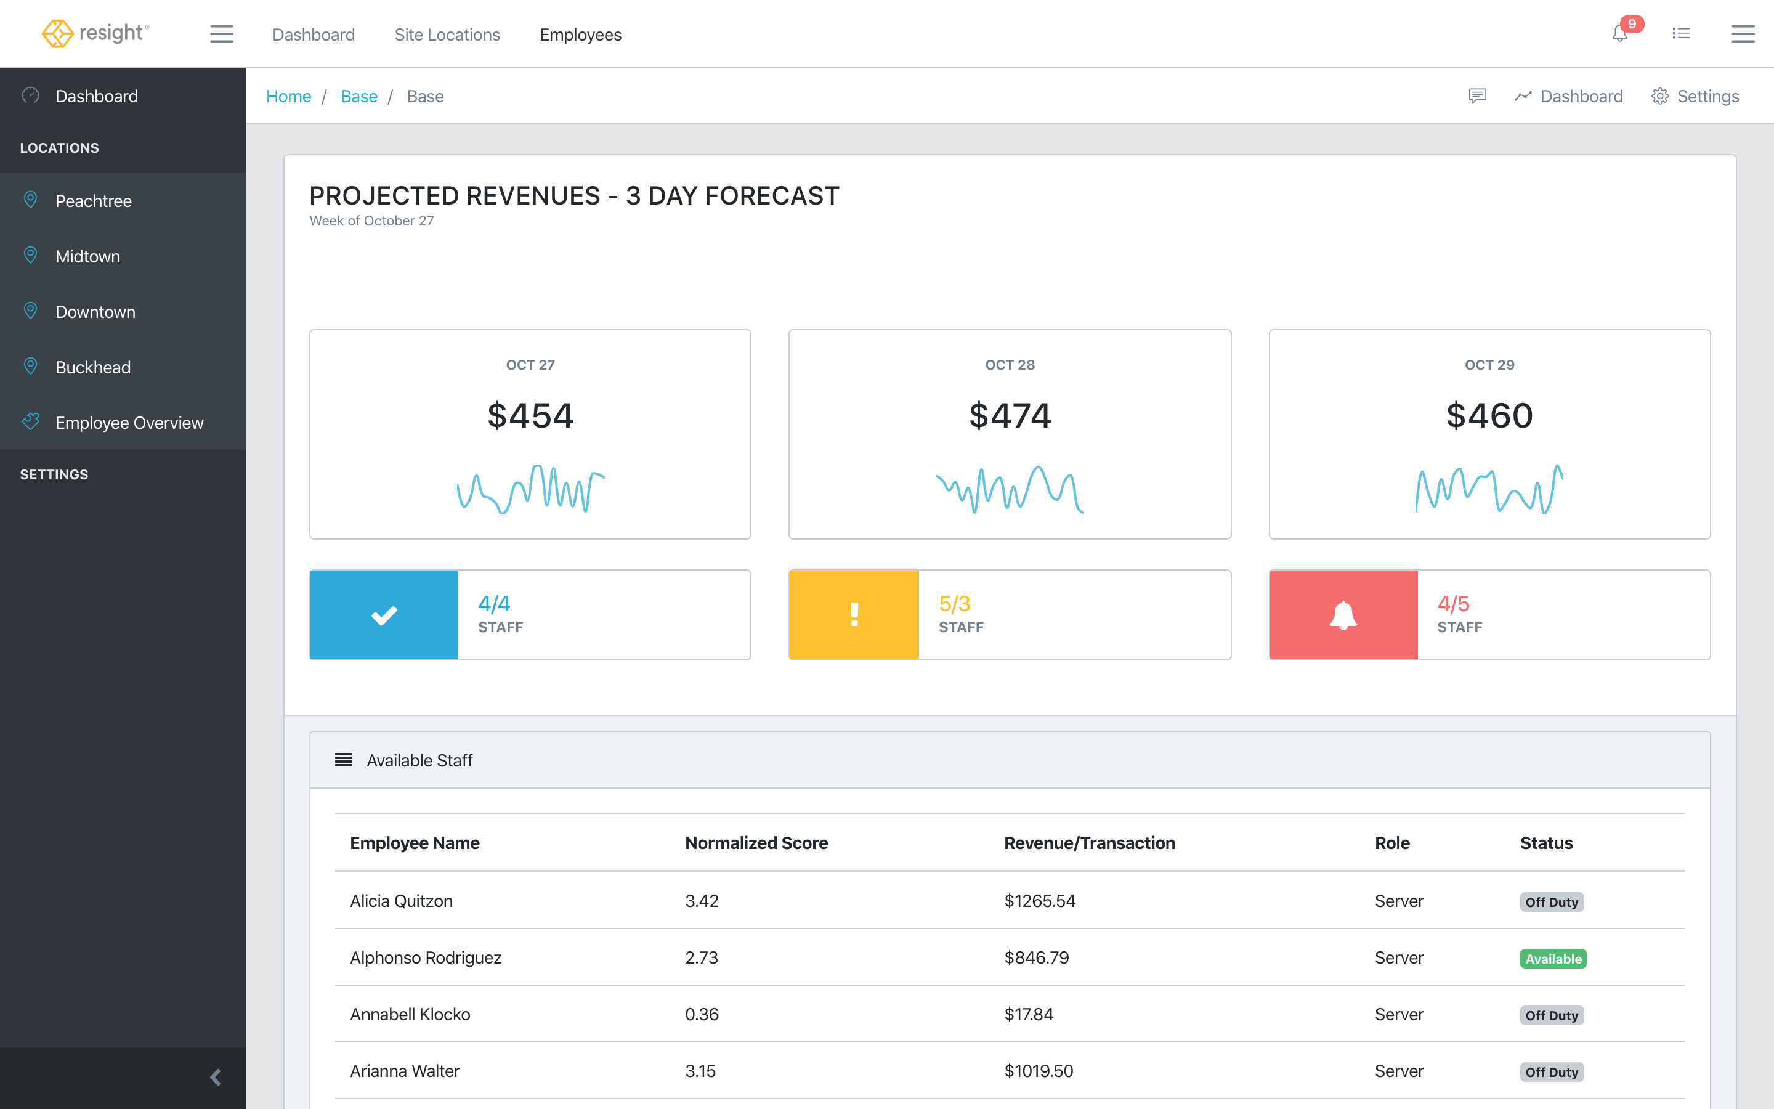Select the Employees top nav item
This screenshot has width=1774, height=1109.
(581, 35)
